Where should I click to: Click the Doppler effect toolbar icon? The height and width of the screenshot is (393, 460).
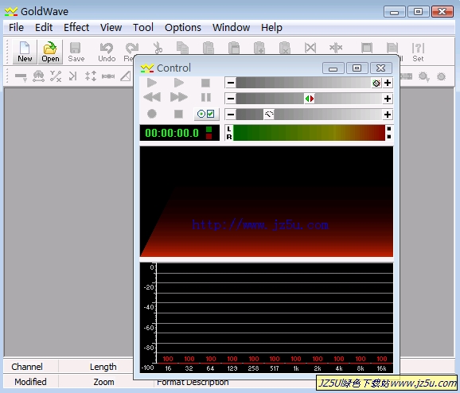click(38, 76)
